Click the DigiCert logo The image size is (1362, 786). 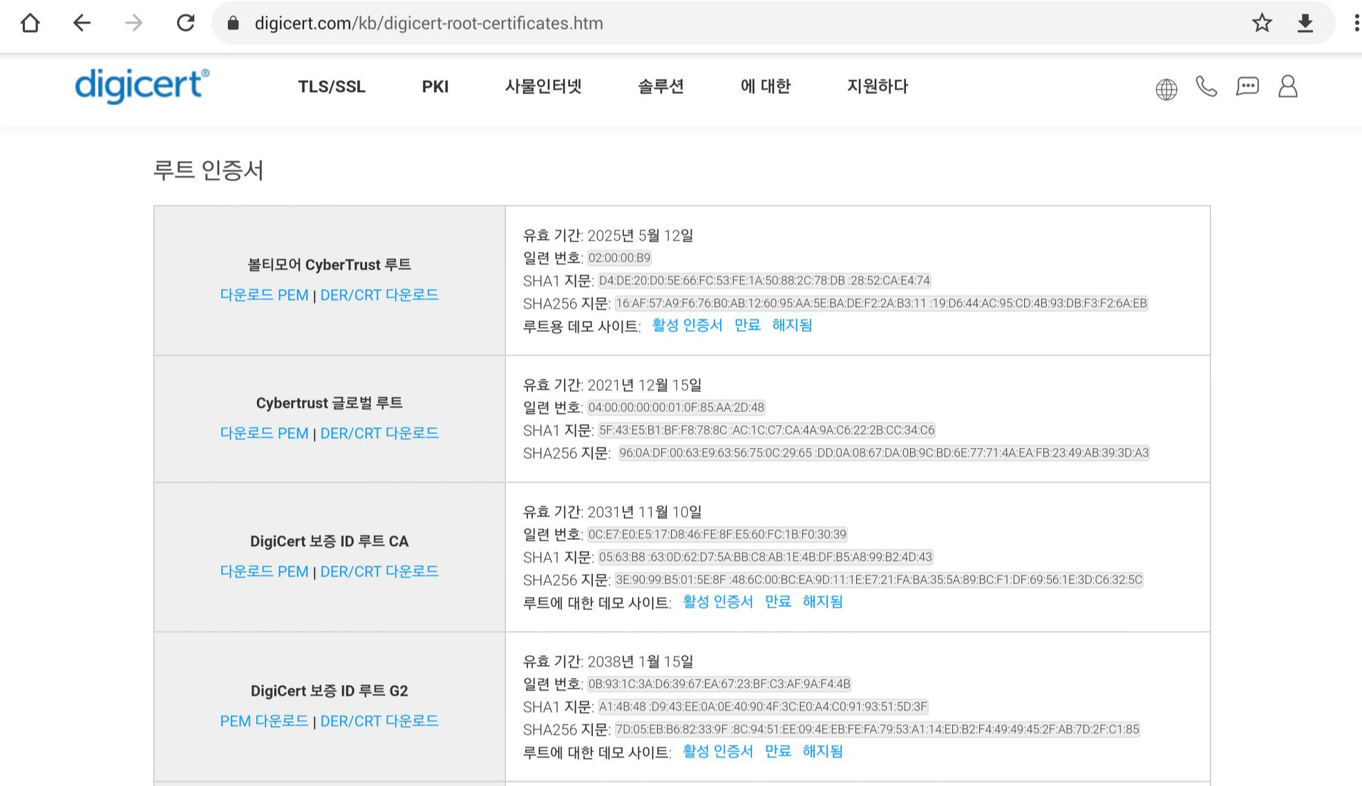[142, 86]
